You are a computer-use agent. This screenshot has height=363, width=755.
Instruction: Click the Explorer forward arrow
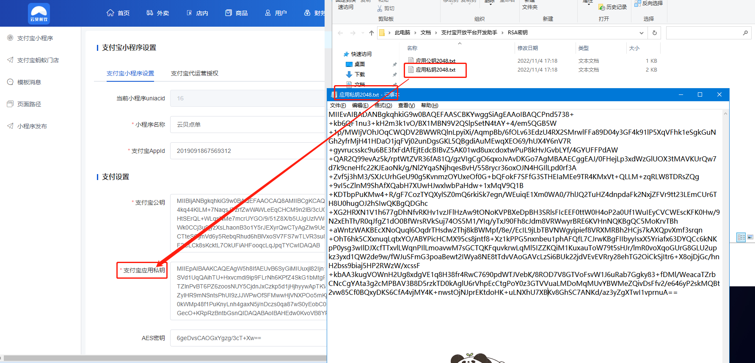353,33
